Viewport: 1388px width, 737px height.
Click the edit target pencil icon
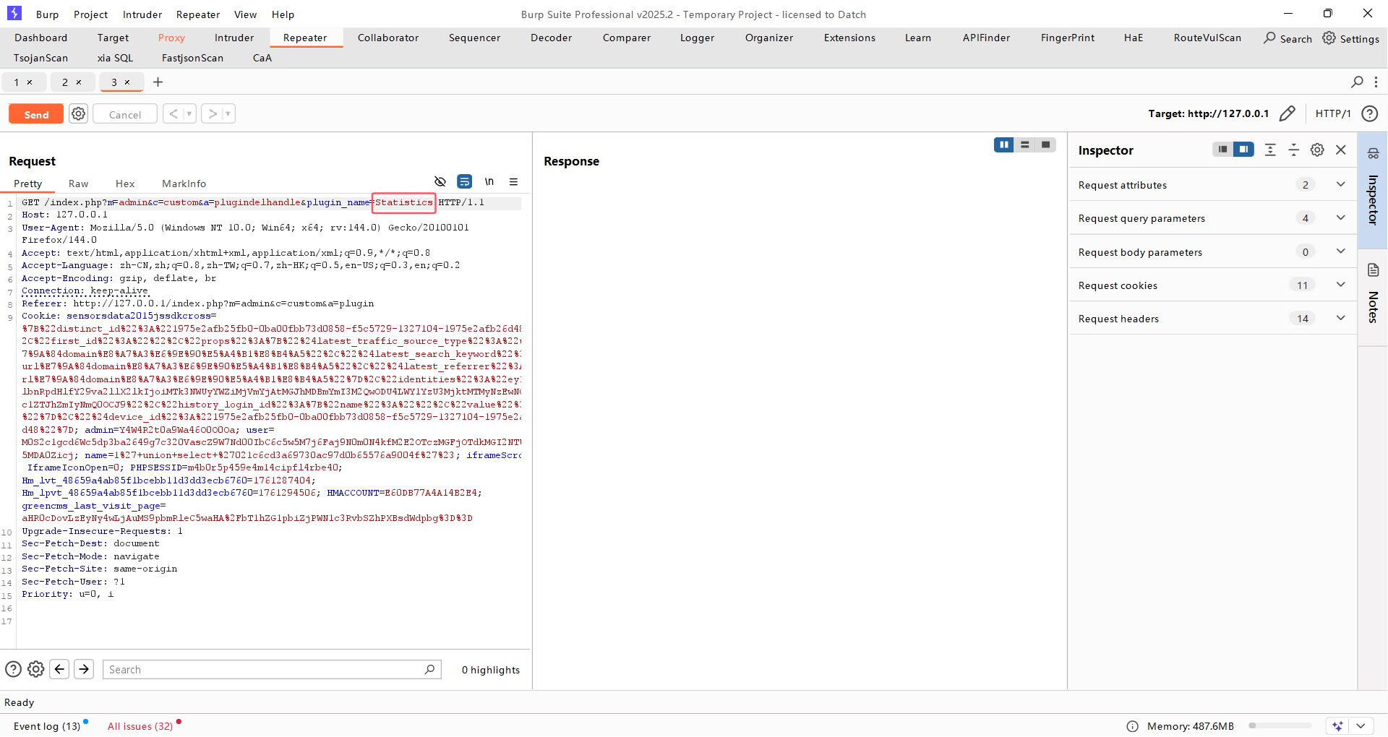[1287, 113]
